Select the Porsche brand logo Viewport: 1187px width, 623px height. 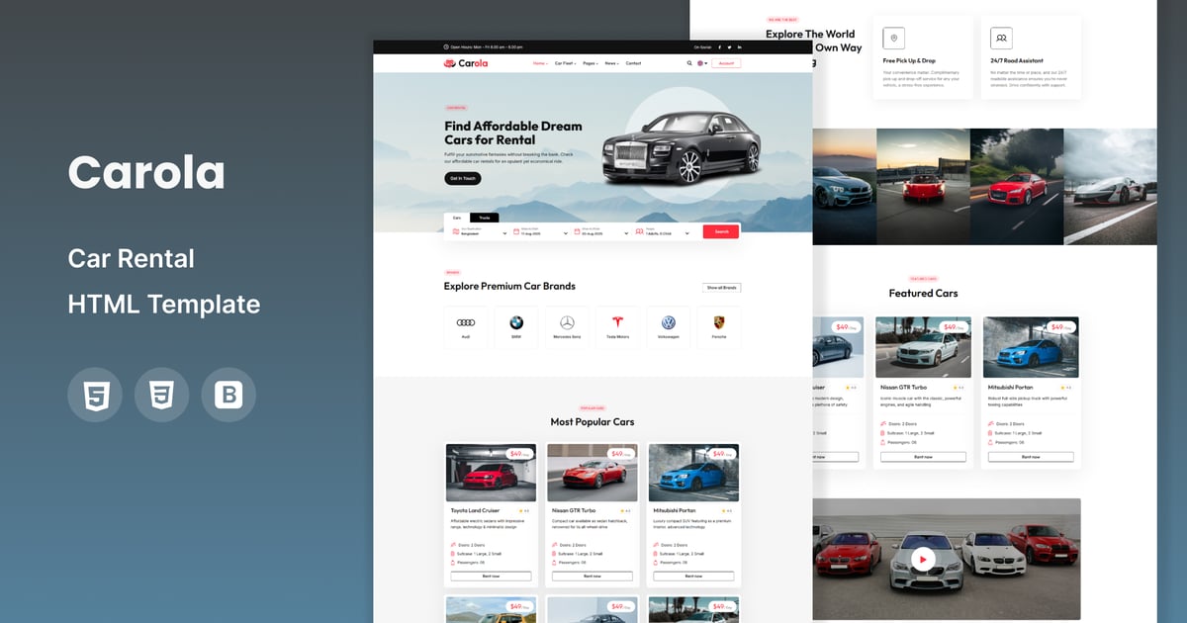tap(718, 322)
